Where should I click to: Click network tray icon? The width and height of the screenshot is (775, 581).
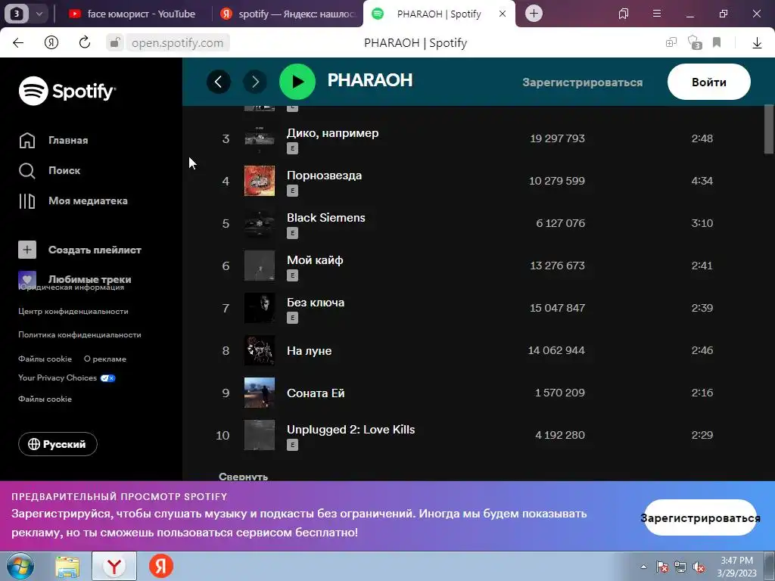680,567
